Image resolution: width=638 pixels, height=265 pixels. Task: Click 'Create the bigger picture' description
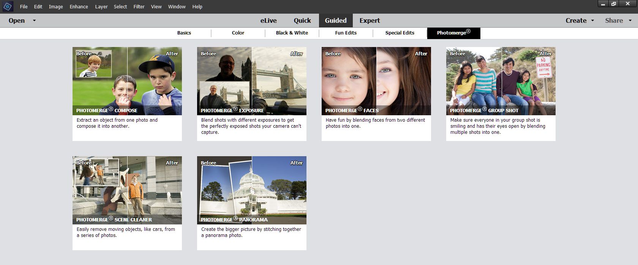pos(251,232)
